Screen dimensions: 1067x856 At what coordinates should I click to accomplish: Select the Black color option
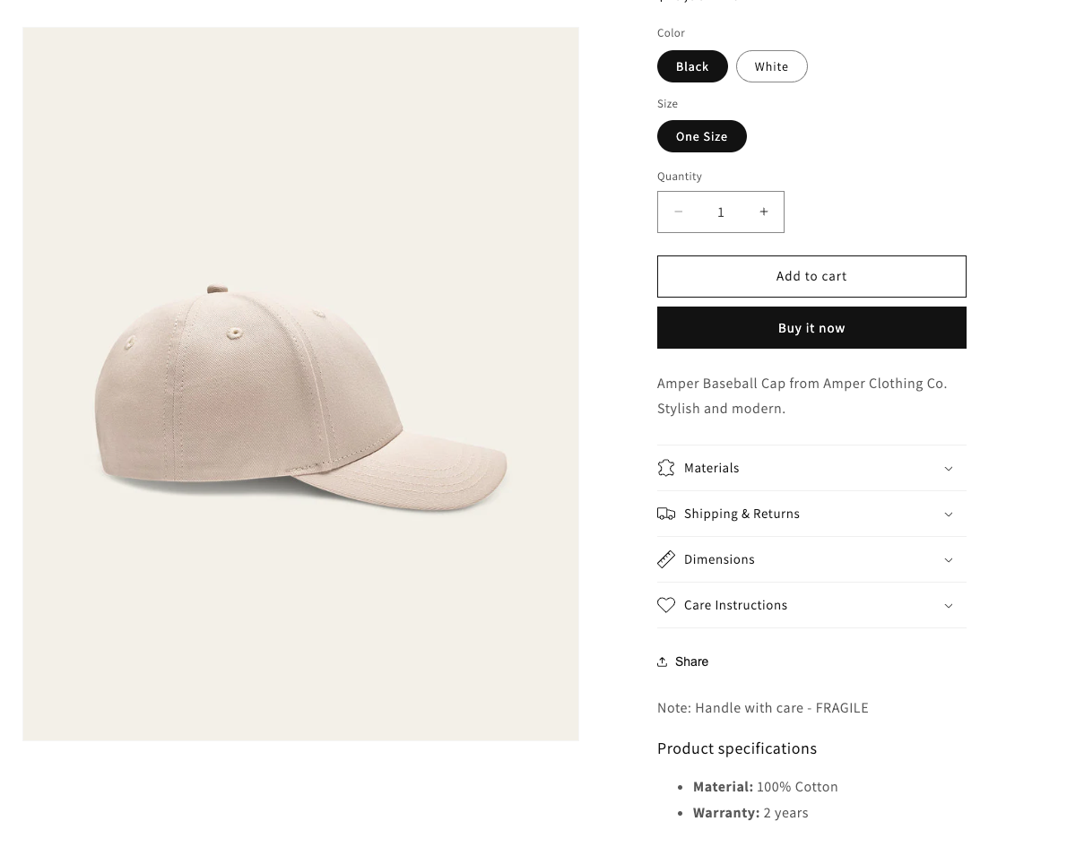click(x=692, y=66)
